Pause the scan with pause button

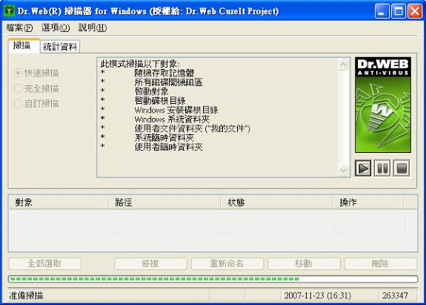coord(382,168)
